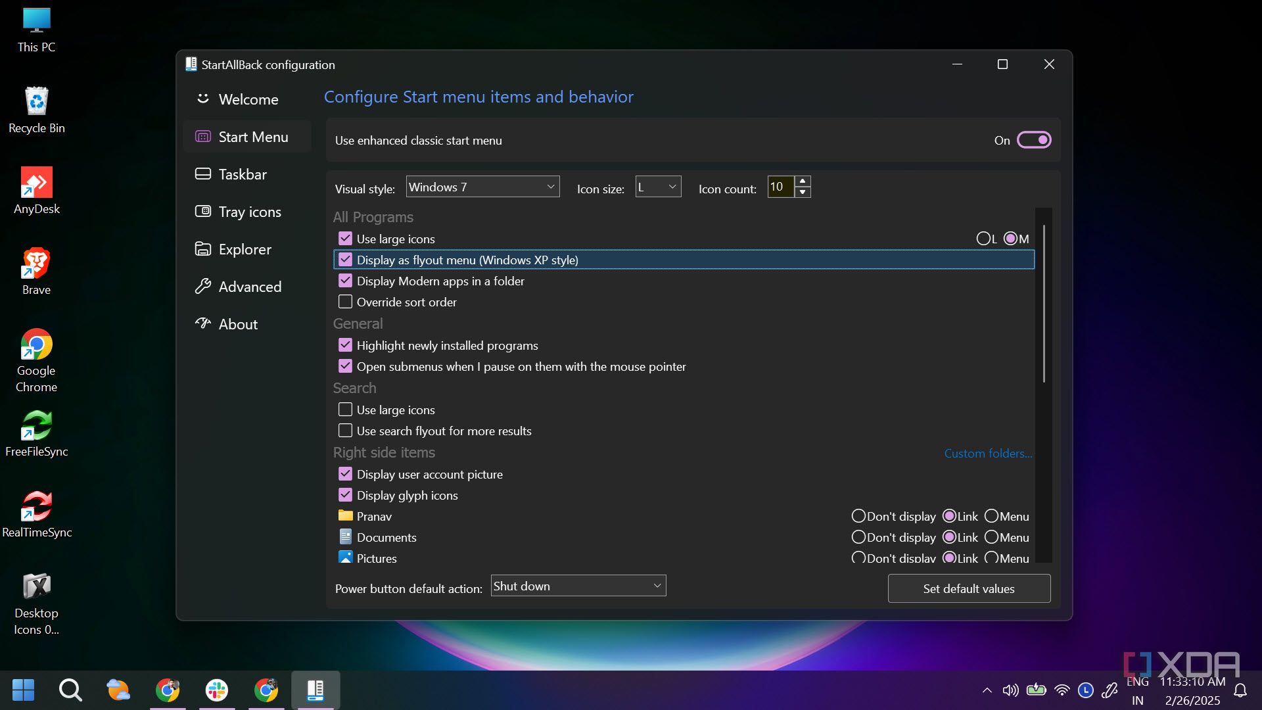Select the Explorer section in sidebar
This screenshot has width=1262, height=710.
coord(245,249)
